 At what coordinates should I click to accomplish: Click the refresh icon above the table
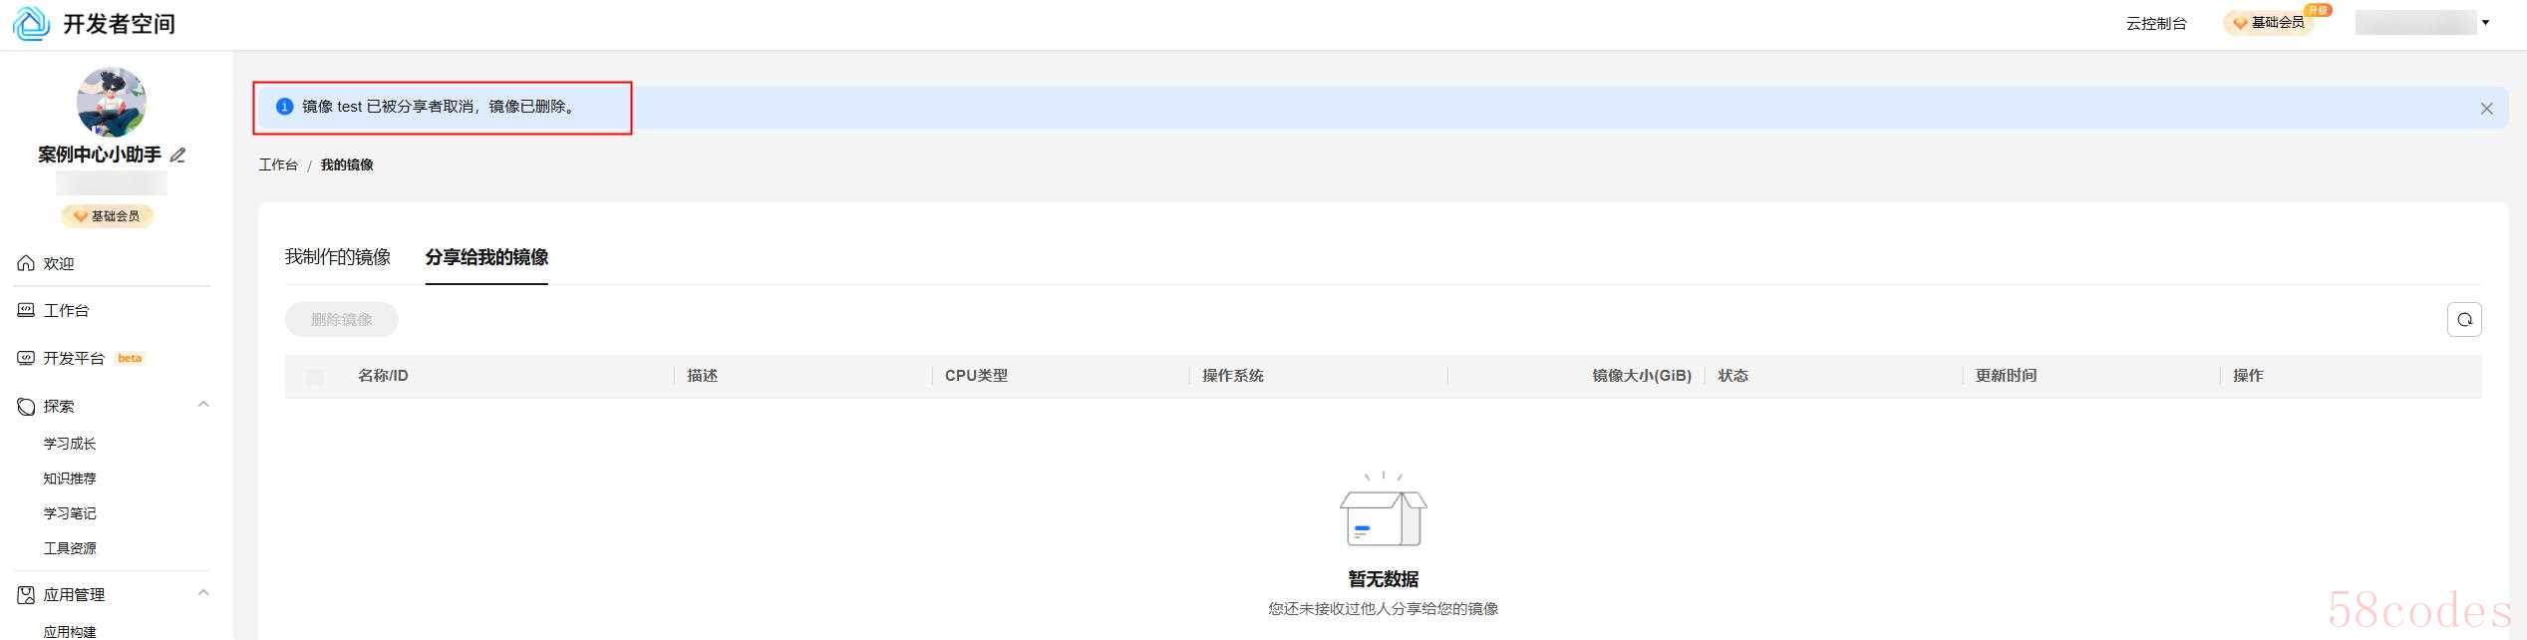(2463, 320)
